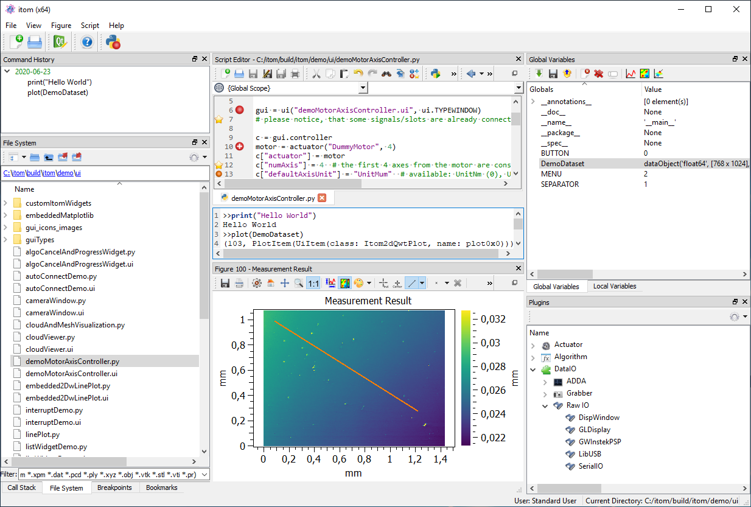The image size is (751, 507).
Task: Click the cut scissors icon in Script Editor
Action: pos(316,74)
